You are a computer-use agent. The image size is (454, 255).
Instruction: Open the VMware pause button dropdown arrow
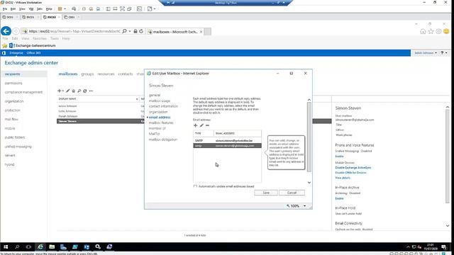[x=65, y=9]
